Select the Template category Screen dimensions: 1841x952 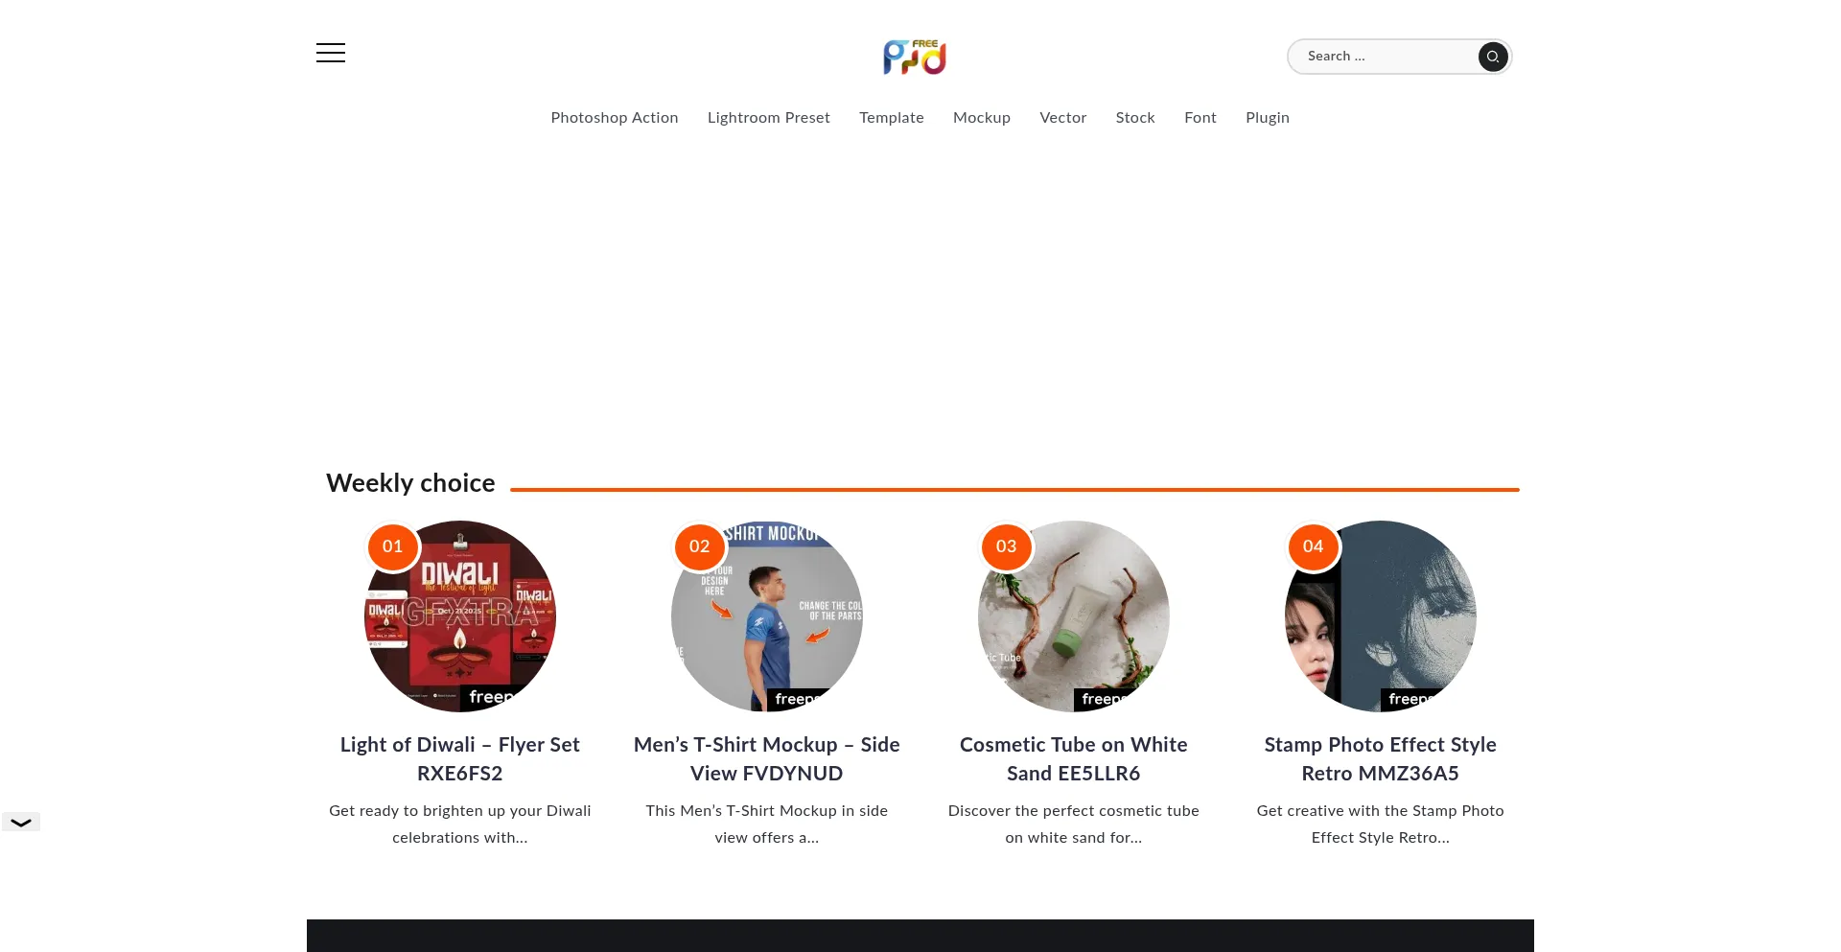[892, 118]
